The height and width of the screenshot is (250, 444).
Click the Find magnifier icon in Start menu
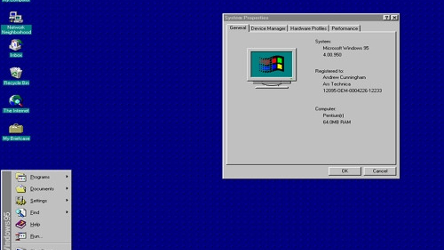(21, 212)
